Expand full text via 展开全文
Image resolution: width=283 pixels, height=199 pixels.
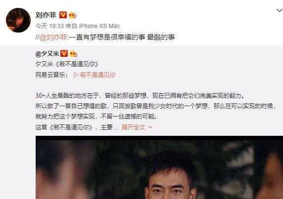(x=134, y=127)
